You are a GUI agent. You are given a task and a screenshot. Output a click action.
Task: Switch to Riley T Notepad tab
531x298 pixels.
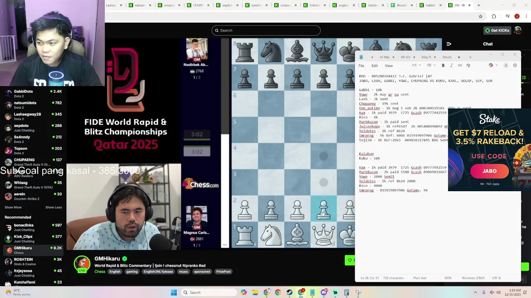(426, 57)
